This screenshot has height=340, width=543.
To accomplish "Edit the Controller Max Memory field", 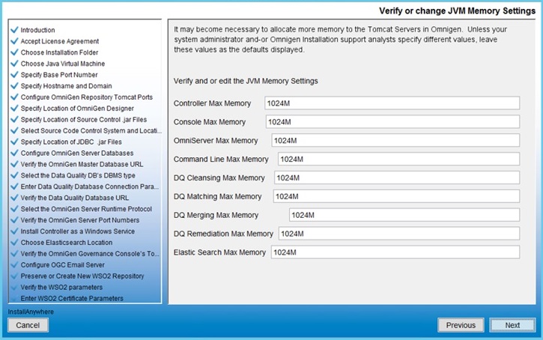I will tap(392, 103).
